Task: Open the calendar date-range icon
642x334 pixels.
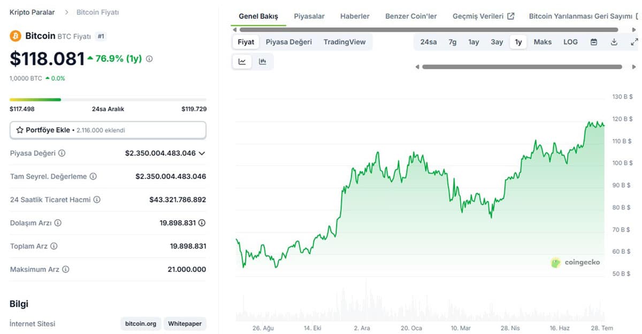Action: (594, 41)
